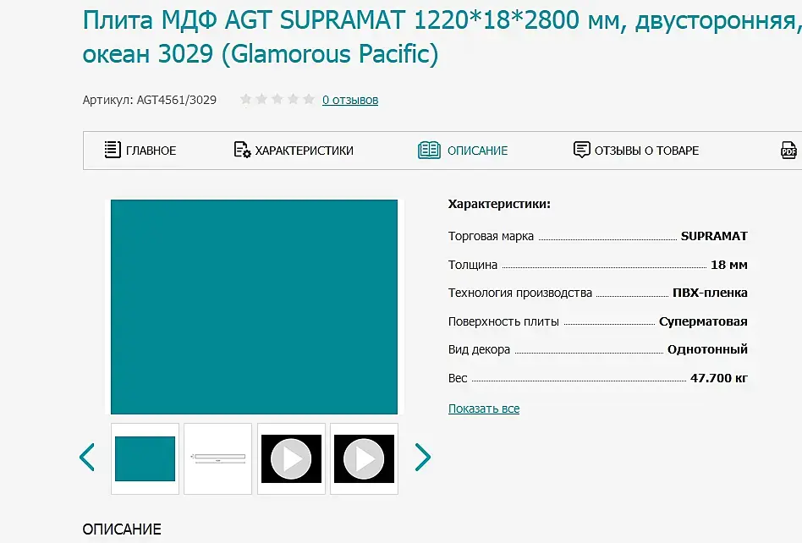Image resolution: width=802 pixels, height=543 pixels.
Task: Select the Описание tab
Action: pyautogui.click(x=463, y=151)
